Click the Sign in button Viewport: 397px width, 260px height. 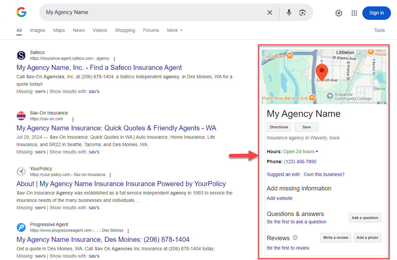[x=376, y=13]
